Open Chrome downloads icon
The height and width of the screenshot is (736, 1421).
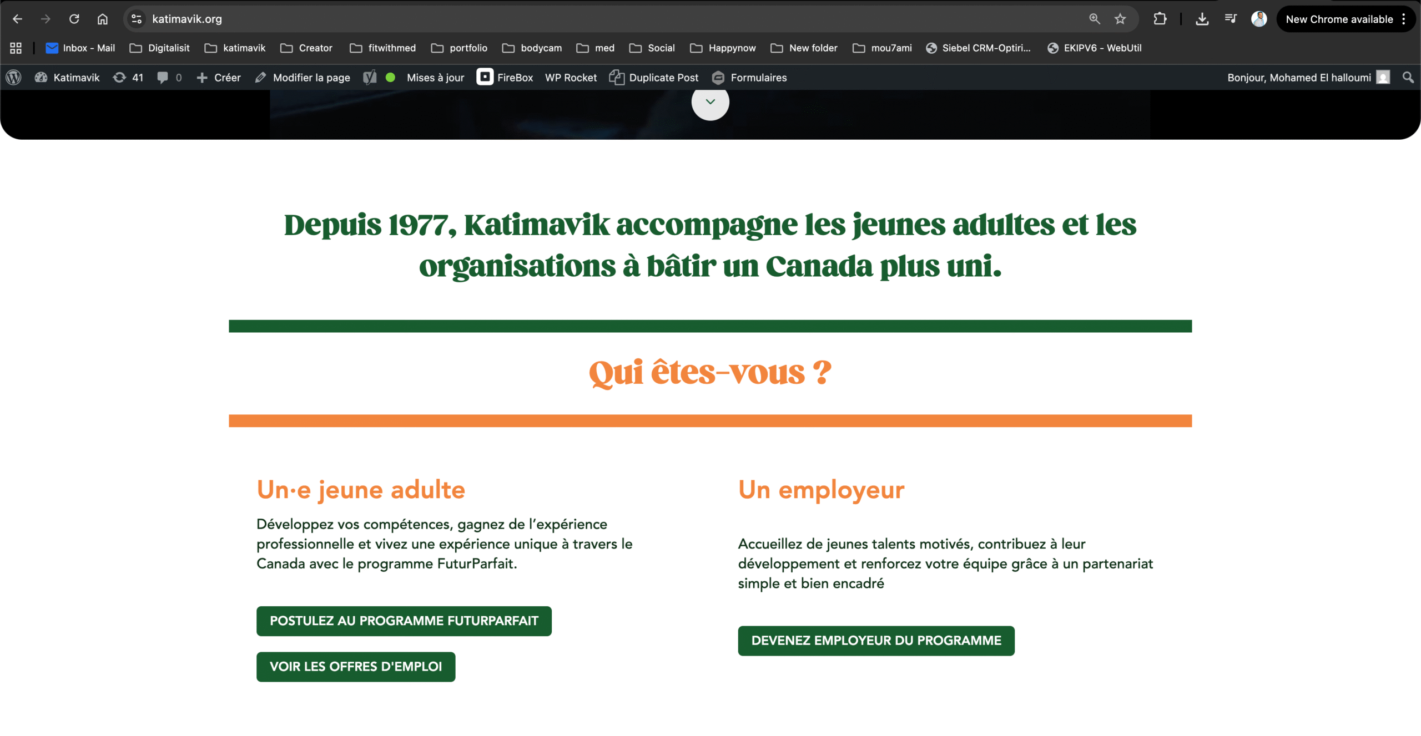pos(1202,19)
